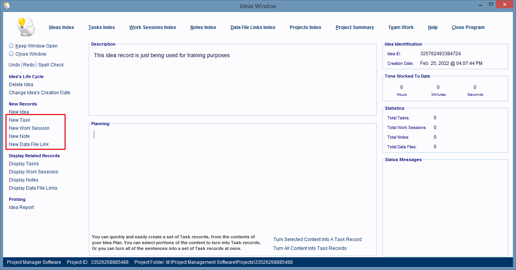
Task: Open the Notes Index menu
Action: pos(203,27)
